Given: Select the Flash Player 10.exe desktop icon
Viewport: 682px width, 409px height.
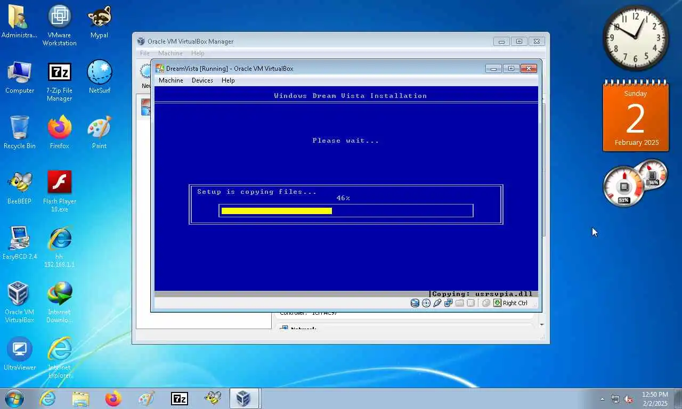Looking at the screenshot, I should (59, 192).
